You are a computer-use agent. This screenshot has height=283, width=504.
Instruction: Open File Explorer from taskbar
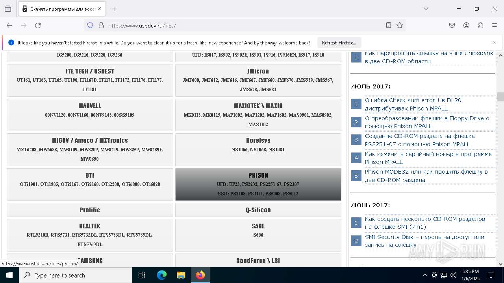click(x=181, y=275)
